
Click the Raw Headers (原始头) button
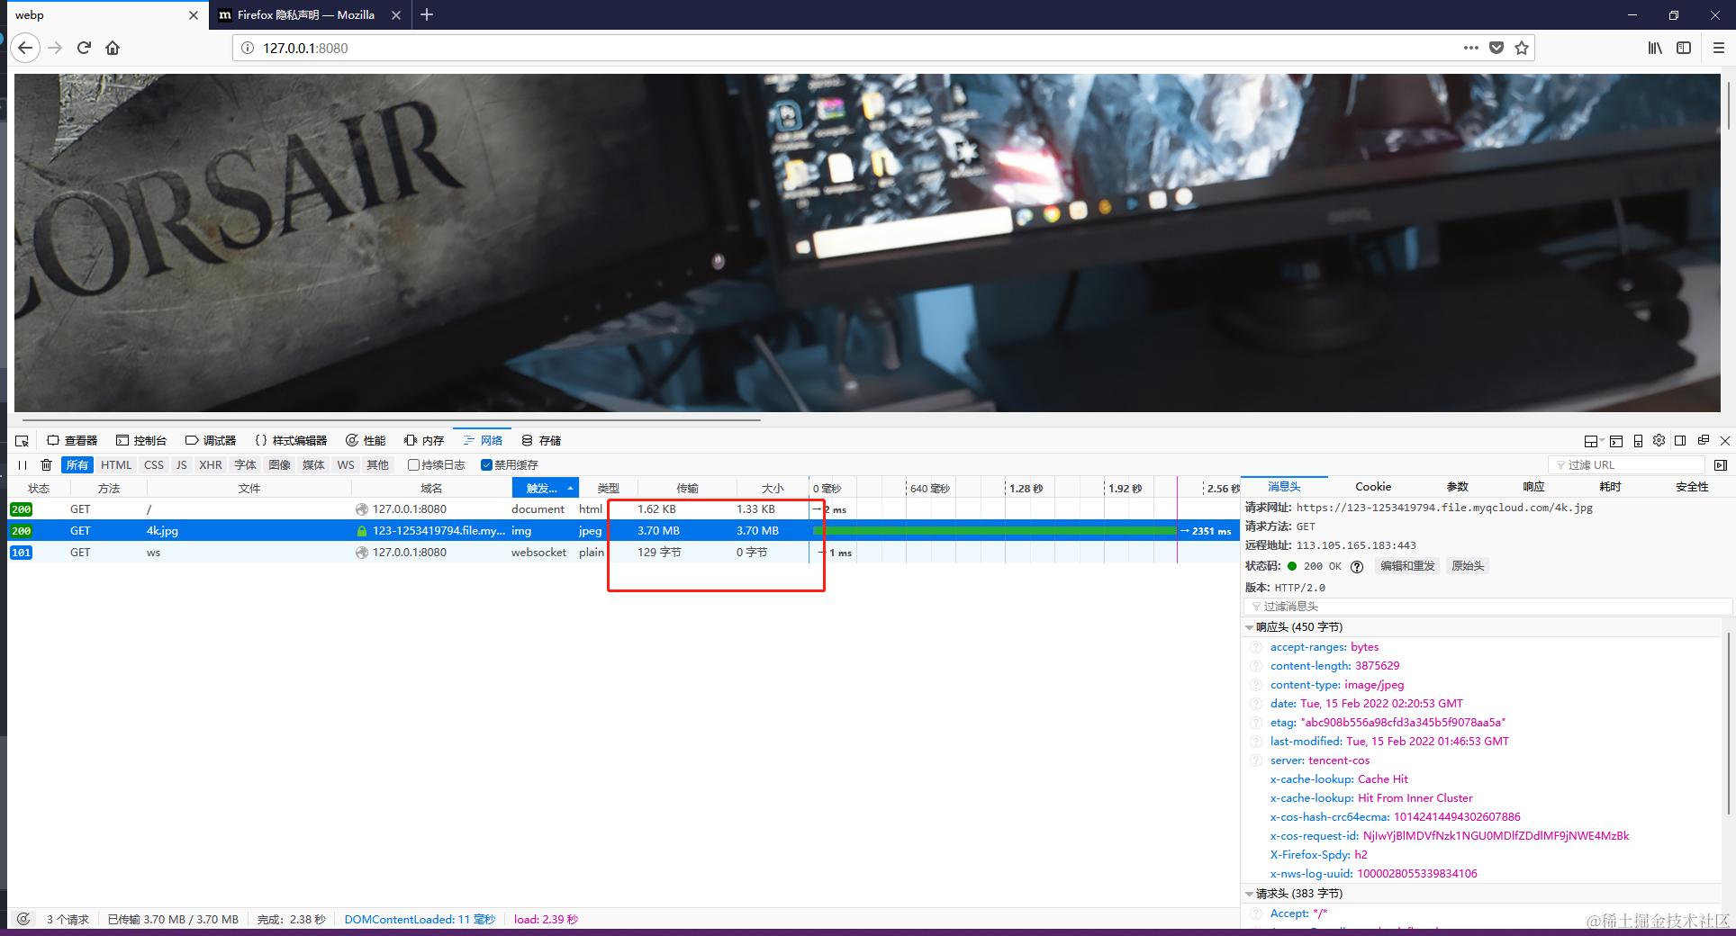point(1468,566)
